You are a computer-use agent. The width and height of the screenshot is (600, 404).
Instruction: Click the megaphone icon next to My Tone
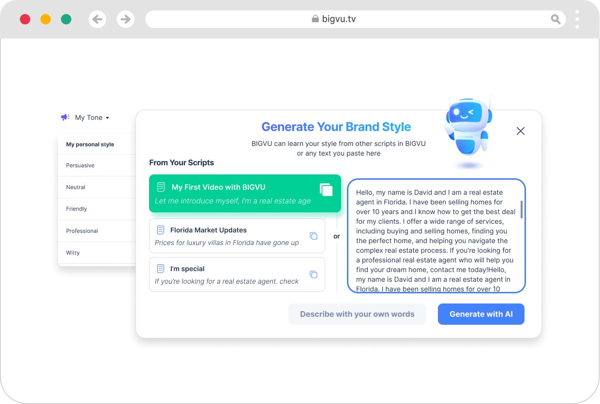[x=65, y=117]
